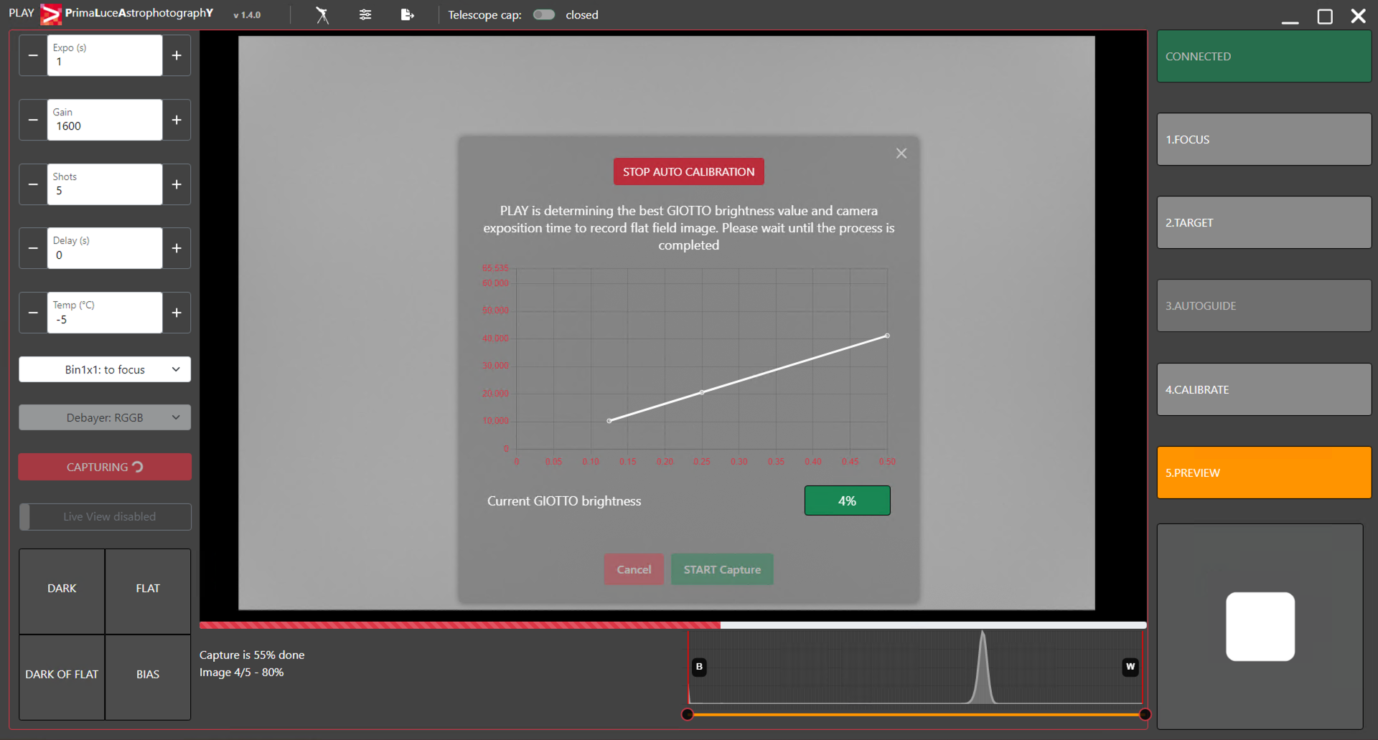Click START Capture button
Screen dimensions: 1378x740
[x=722, y=569]
